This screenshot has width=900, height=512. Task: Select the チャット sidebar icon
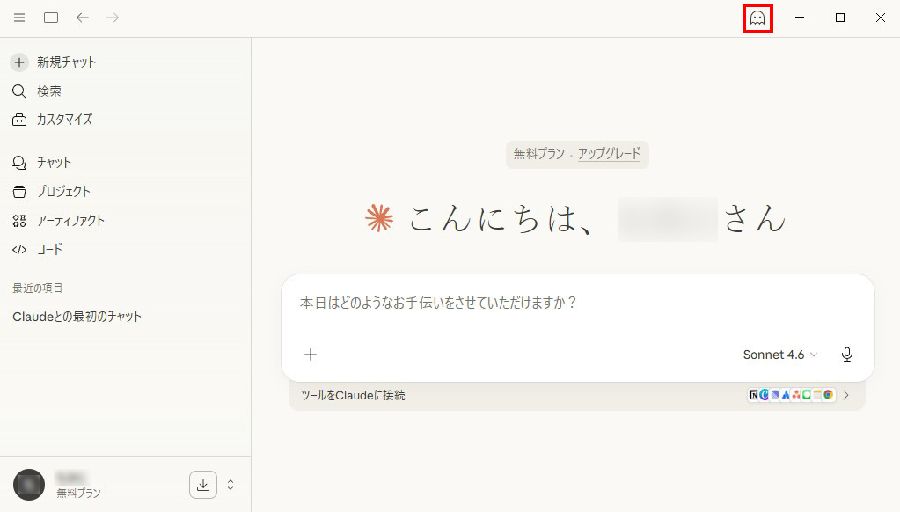tap(18, 162)
